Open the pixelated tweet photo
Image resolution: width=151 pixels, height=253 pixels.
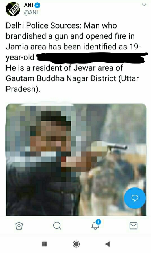pos(76,160)
